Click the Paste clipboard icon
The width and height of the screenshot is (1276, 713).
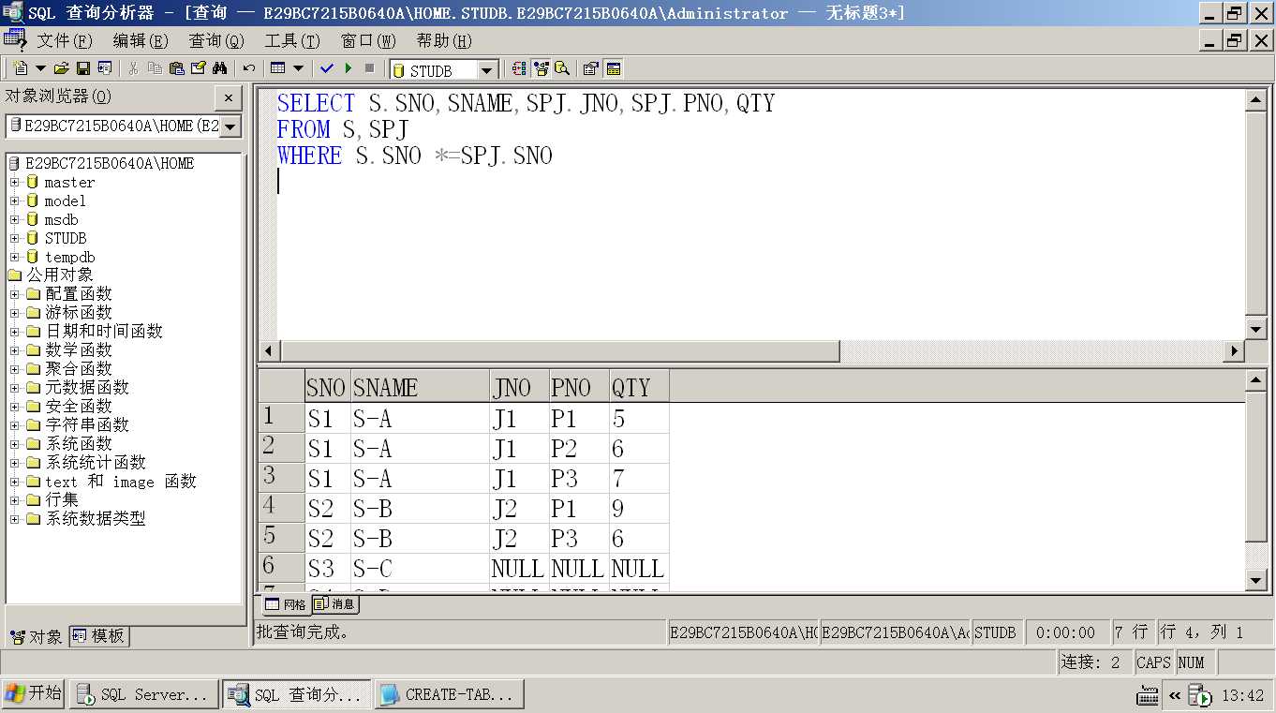[176, 68]
